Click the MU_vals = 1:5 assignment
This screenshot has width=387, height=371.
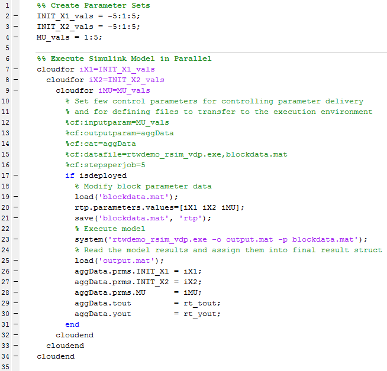coord(69,37)
